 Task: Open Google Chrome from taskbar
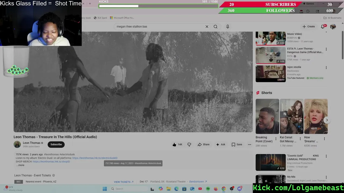(224, 189)
